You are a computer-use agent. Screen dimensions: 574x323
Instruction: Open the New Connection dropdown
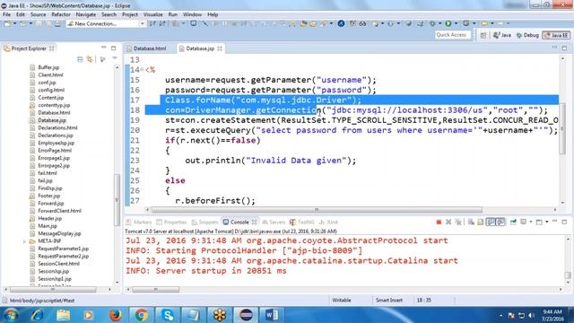[x=142, y=24]
